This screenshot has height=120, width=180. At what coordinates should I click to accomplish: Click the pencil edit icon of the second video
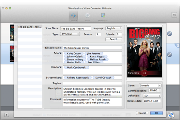click(170, 55)
